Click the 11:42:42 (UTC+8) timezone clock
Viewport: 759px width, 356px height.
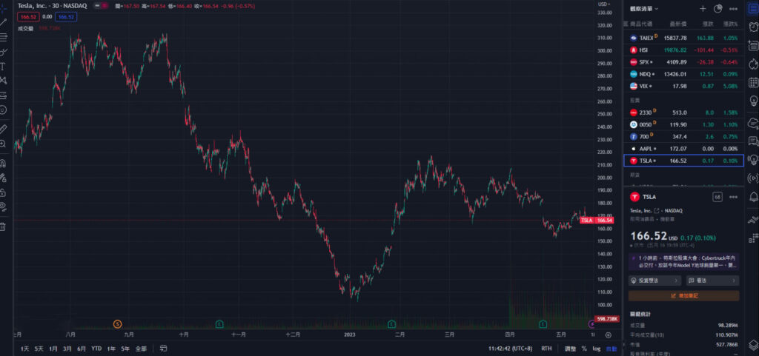(x=511, y=349)
